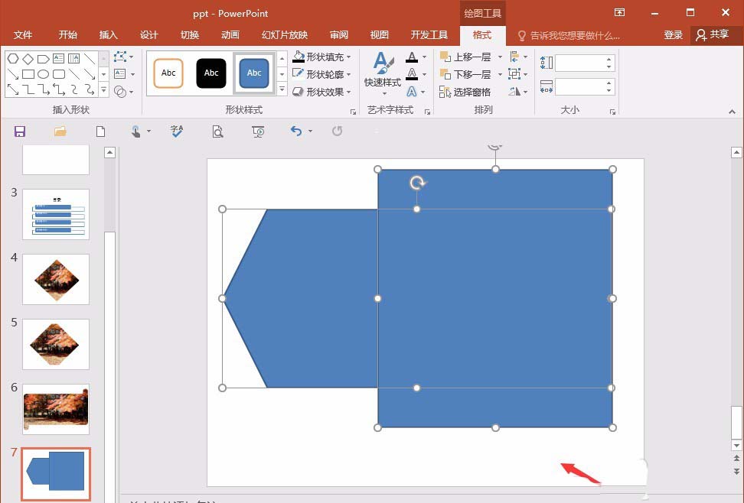
Task: Click the print preview icon
Action: (217, 131)
